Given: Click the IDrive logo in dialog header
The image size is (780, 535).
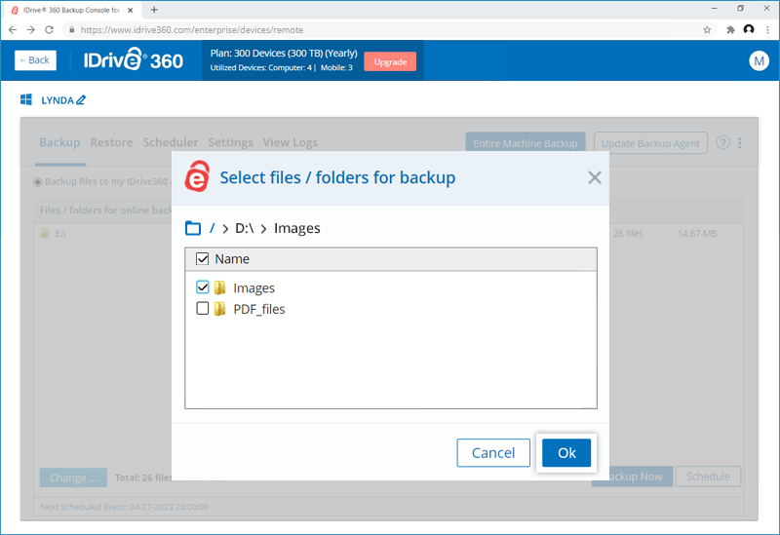Looking at the screenshot, I should (x=198, y=176).
